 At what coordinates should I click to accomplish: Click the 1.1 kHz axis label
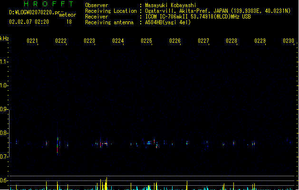pos(4,62)
